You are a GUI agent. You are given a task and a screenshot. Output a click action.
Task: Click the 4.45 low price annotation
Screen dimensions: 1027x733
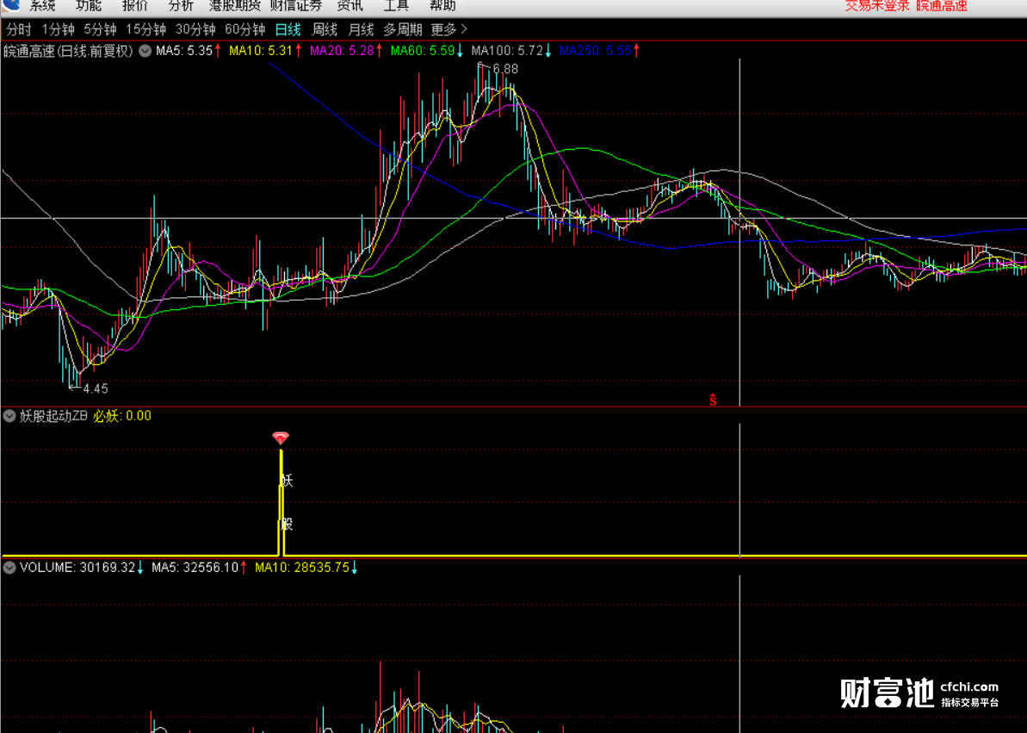click(96, 388)
